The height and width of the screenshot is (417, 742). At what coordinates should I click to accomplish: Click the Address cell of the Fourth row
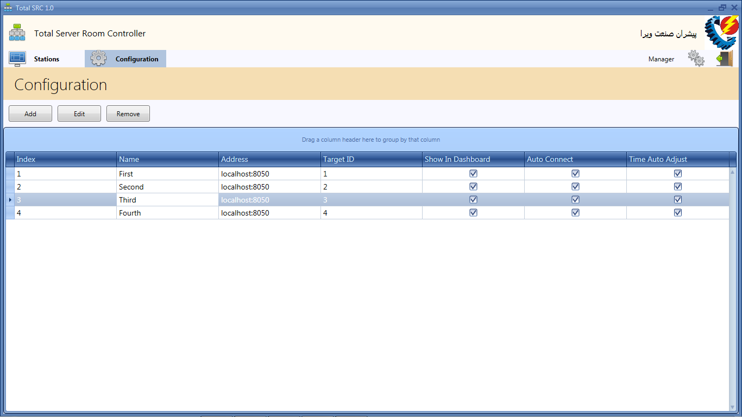pyautogui.click(x=269, y=213)
